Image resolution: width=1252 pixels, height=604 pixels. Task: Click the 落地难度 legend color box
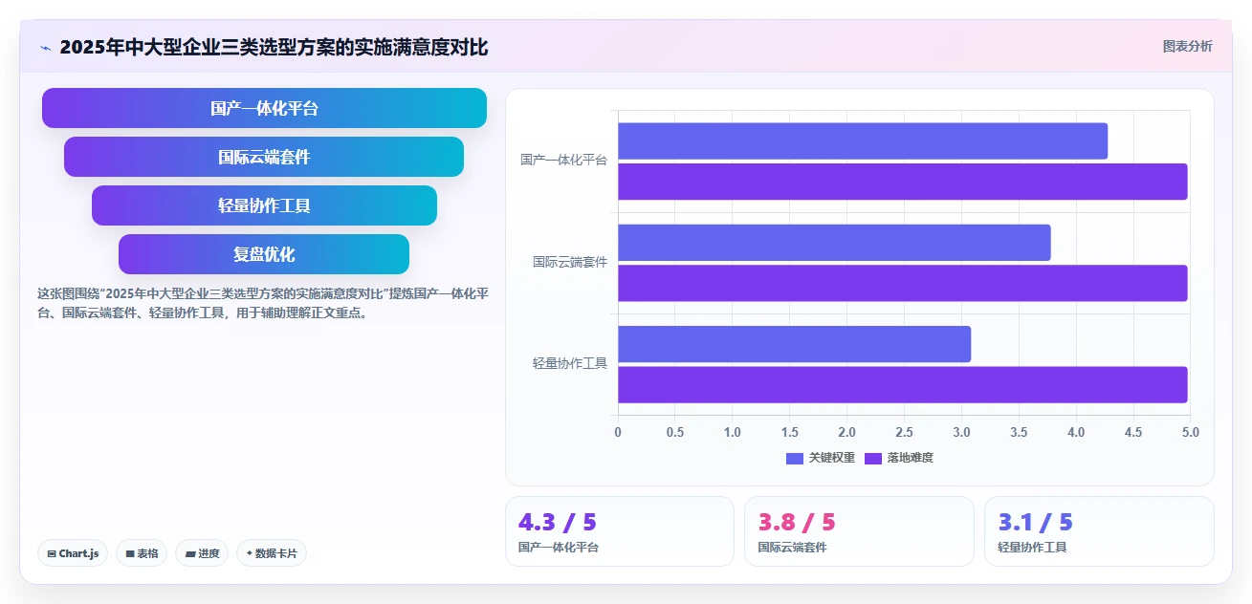point(873,459)
